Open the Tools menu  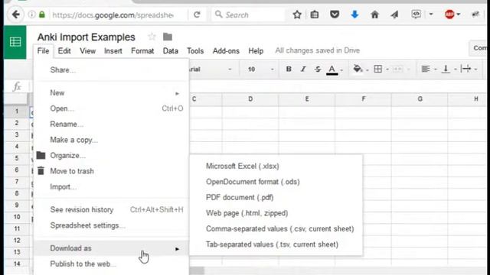[195, 51]
